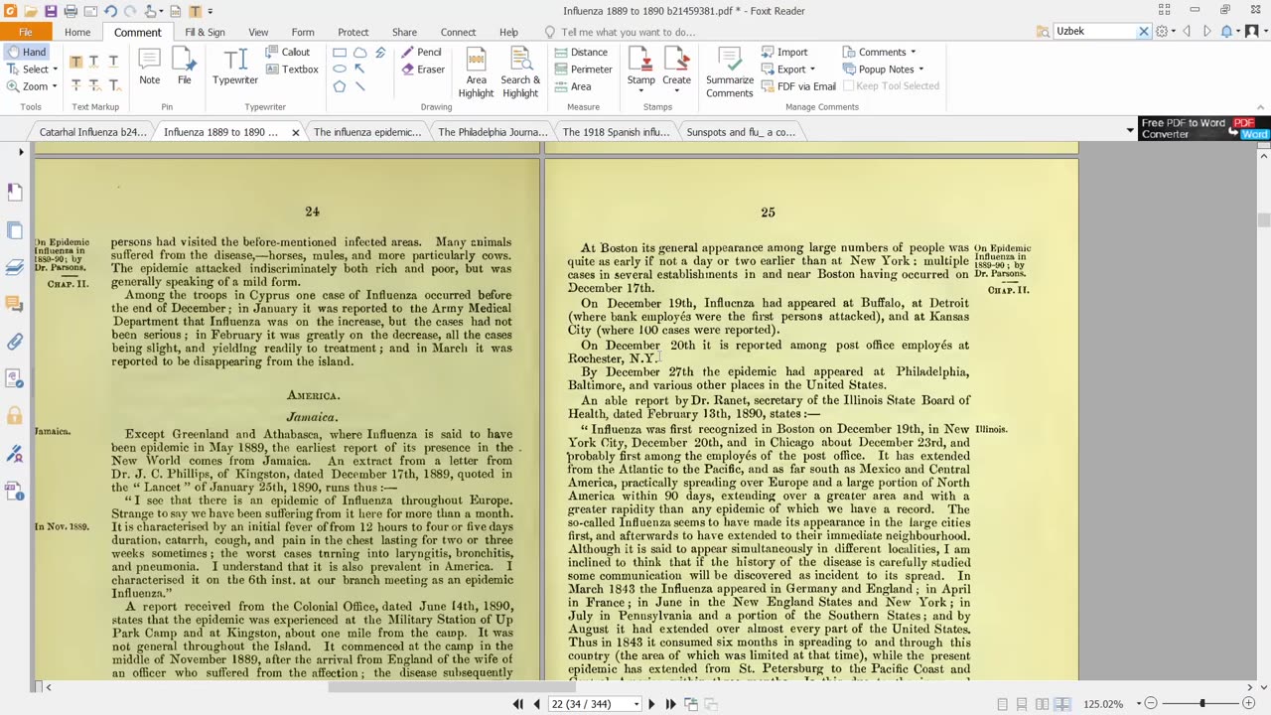Switch to Catarhal Influenza document tab
The width and height of the screenshot is (1271, 715).
tap(92, 132)
